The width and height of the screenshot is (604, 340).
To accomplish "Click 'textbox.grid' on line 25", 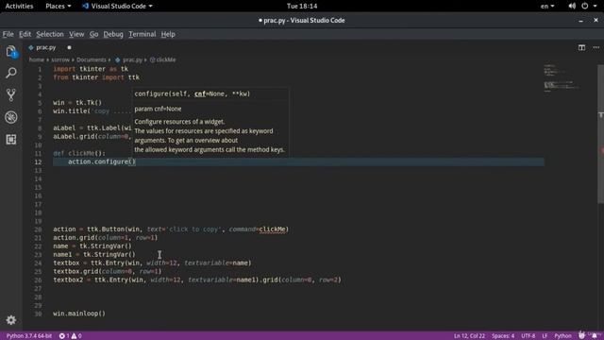I will (x=75, y=271).
